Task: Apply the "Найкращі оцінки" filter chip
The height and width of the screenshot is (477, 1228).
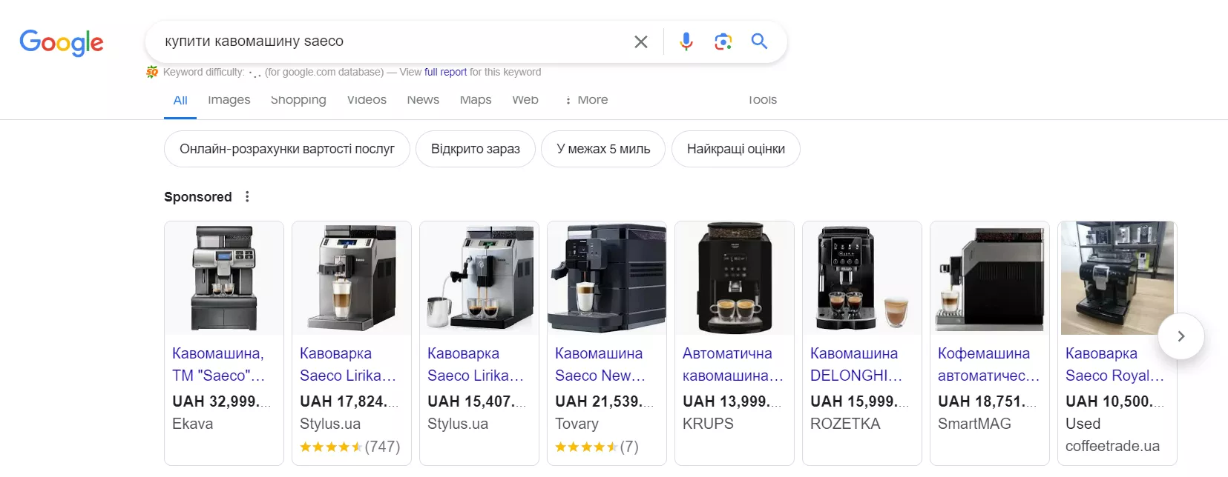Action: click(x=736, y=149)
